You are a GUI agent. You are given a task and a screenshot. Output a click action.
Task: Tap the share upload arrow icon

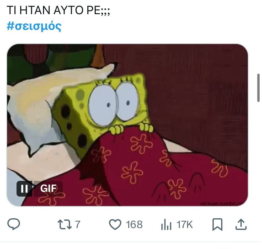point(241,225)
